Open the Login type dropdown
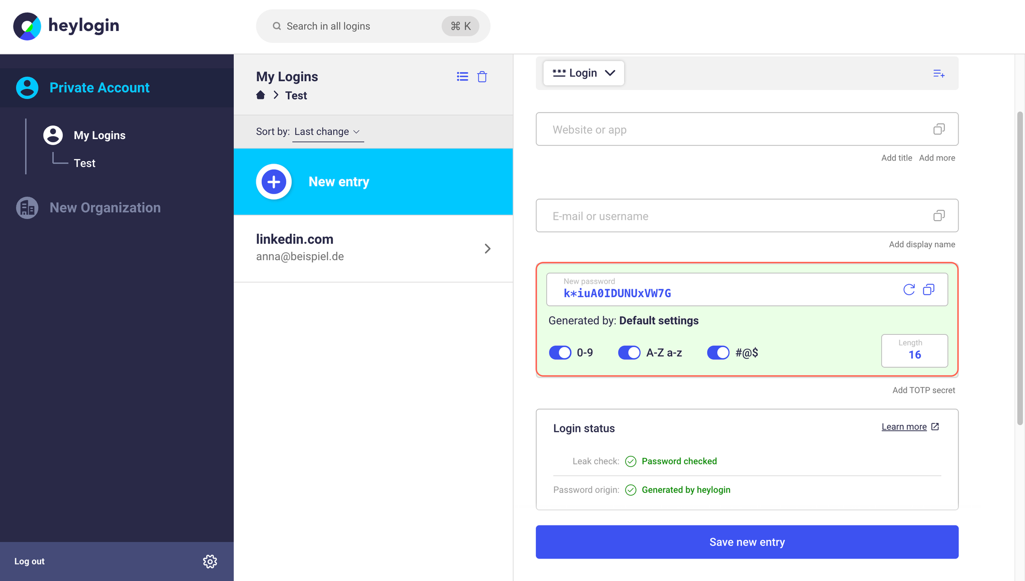Screen dimensions: 1025x581 (x=584, y=73)
